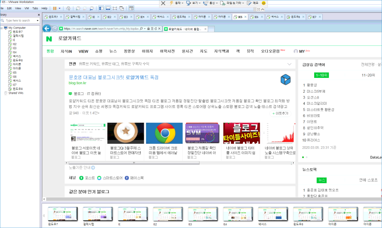The height and width of the screenshot is (228, 382).
Task: Close the remote session with the X icon
Action: pyautogui.click(x=163, y=3)
